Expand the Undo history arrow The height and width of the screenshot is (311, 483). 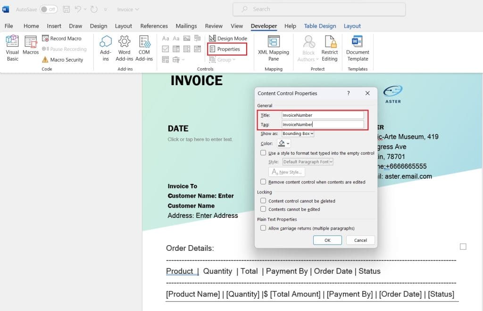click(85, 9)
